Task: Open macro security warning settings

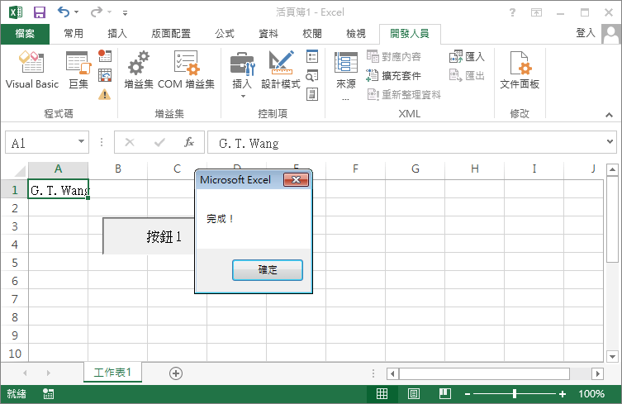Action: (x=105, y=94)
